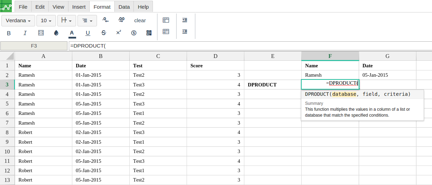Click the clear formatting button
The width and height of the screenshot is (432, 185).
coord(140,20)
